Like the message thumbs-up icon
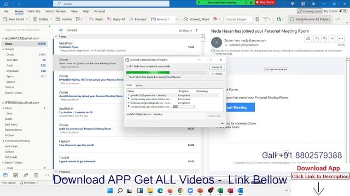Image resolution: width=350 pixels, height=196 pixels. click(308, 39)
